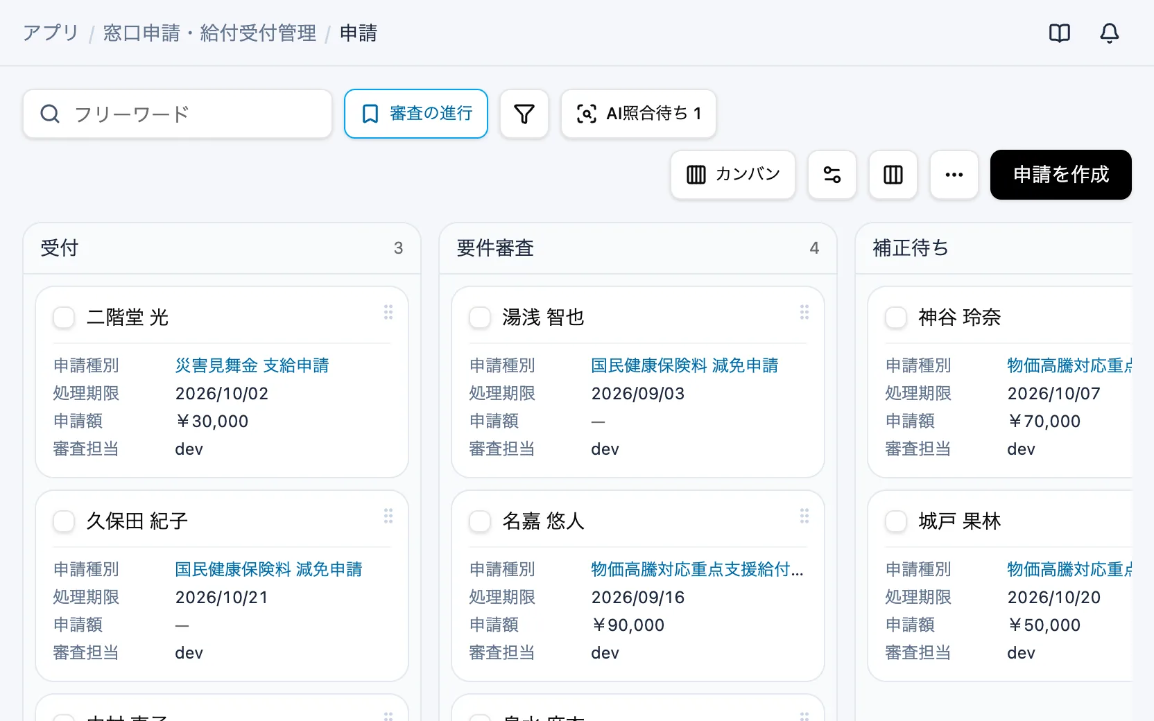Select the checkbox for 城戸 果林
Viewport: 1154px width, 721px height.
[x=896, y=521]
